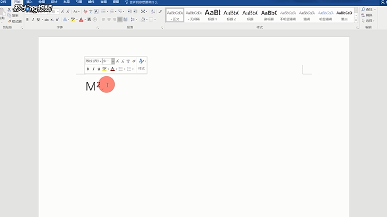Image resolution: width=387 pixels, height=217 pixels.
Task: Click distributed alignment icon
Action: (125, 19)
